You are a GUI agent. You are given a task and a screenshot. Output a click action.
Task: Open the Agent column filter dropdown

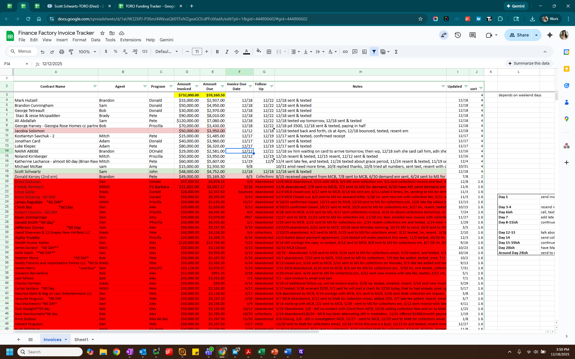[x=145, y=86]
